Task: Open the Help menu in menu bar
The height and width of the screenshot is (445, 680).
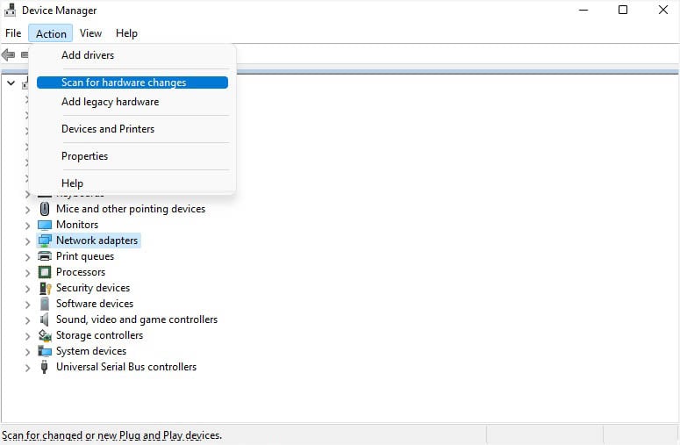Action: coord(126,33)
